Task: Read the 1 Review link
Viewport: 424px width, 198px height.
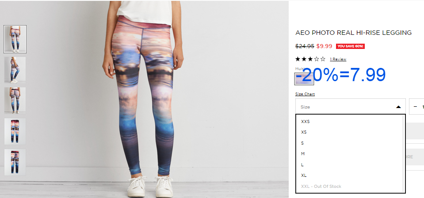Action: (x=338, y=59)
